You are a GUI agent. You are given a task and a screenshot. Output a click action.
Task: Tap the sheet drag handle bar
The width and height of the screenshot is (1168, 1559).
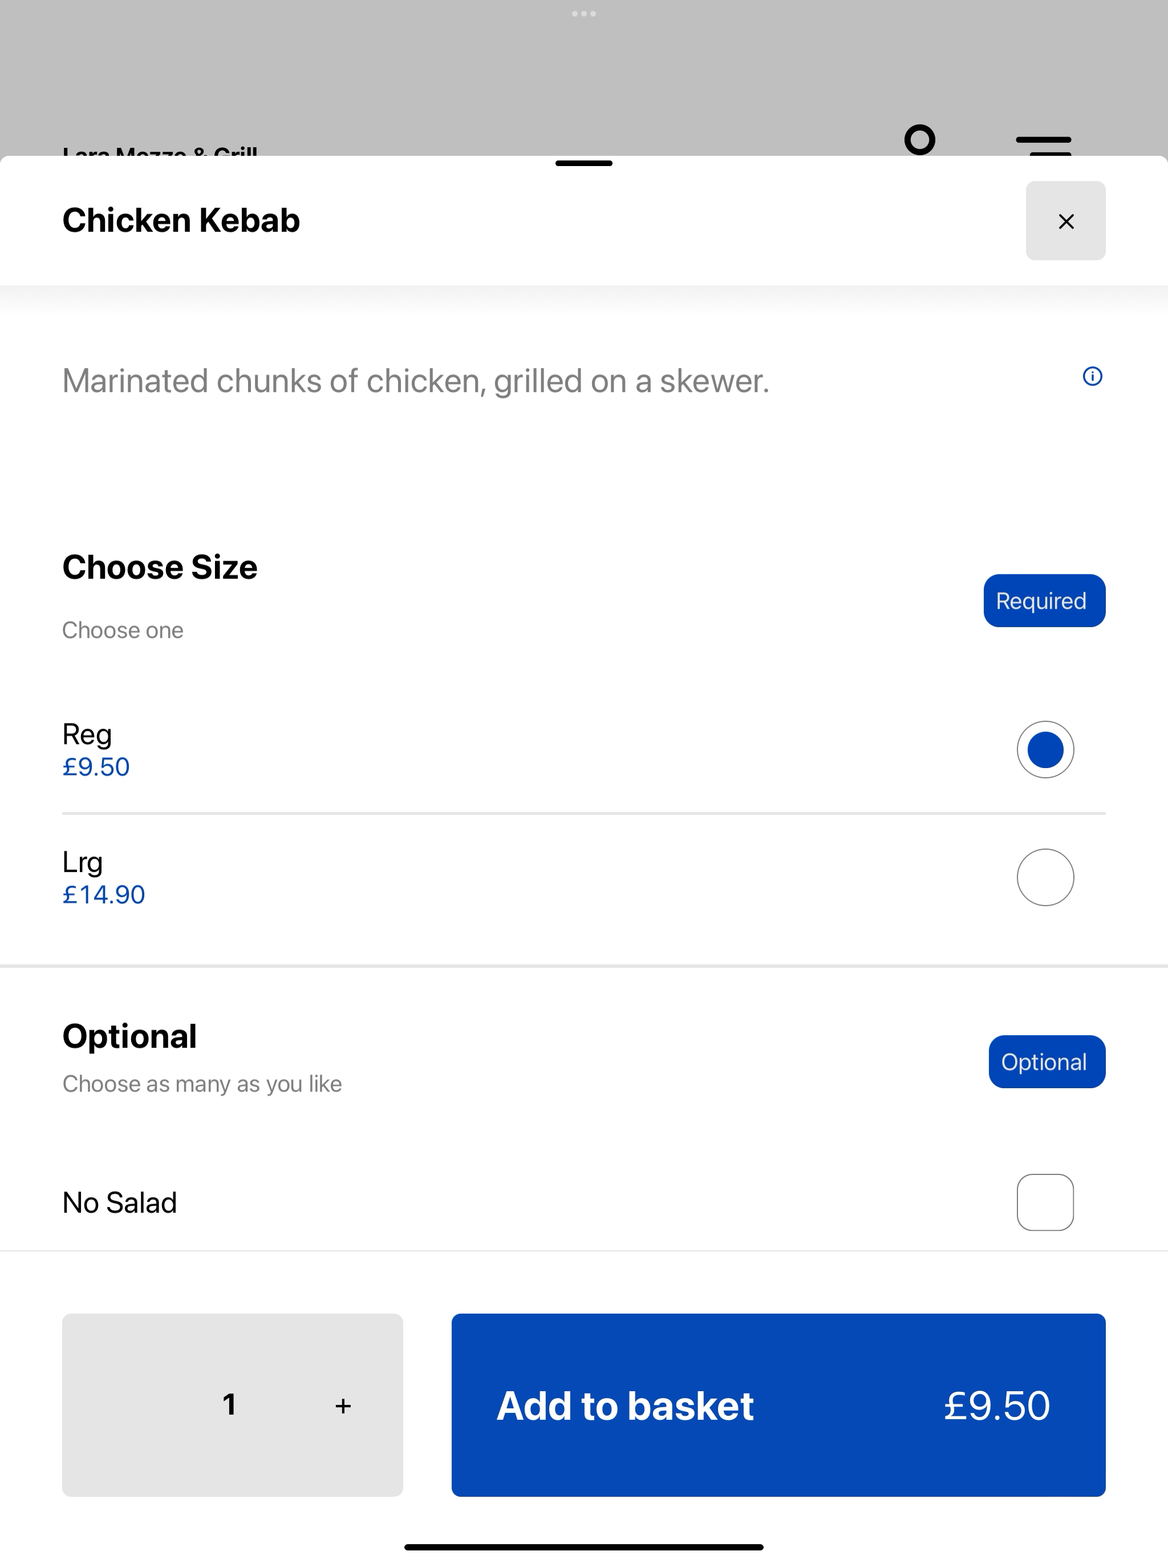click(x=583, y=164)
